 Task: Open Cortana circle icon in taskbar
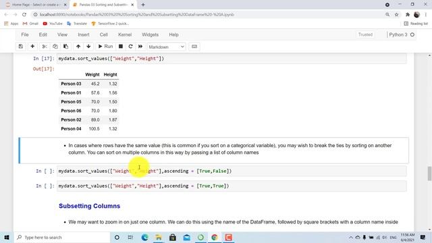click(117, 237)
